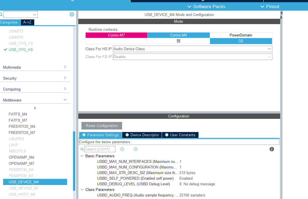Collapse the Basic Parameters section

point(82,156)
